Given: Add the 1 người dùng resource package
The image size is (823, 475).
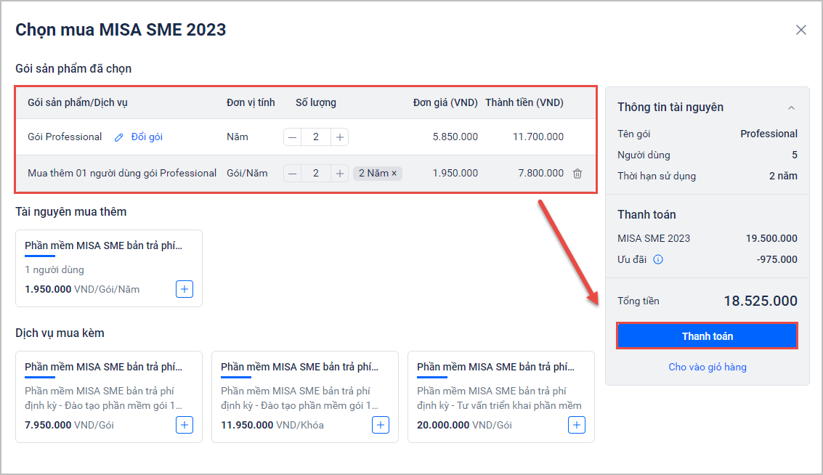Looking at the screenshot, I should (x=185, y=289).
